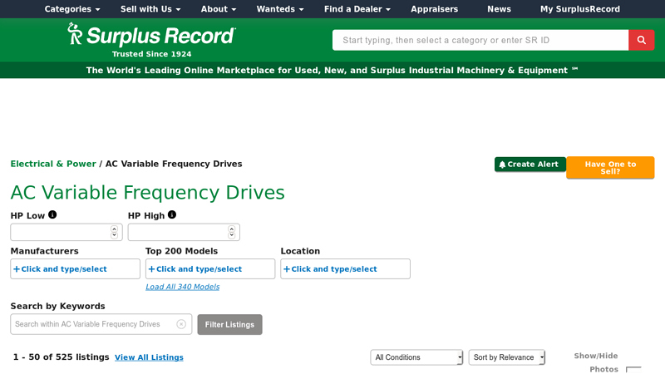Focus the Search by Keywords field

pyautogui.click(x=101, y=324)
